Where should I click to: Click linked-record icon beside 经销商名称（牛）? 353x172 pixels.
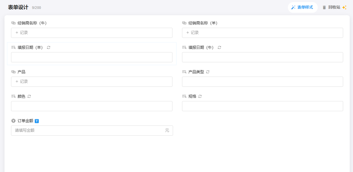point(13,23)
